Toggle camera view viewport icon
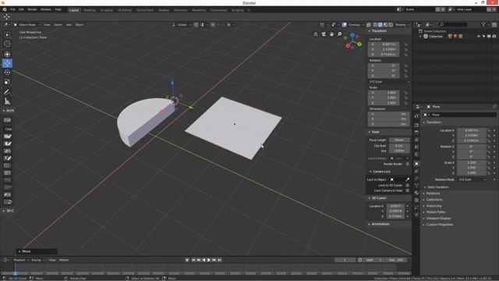 coord(324,34)
